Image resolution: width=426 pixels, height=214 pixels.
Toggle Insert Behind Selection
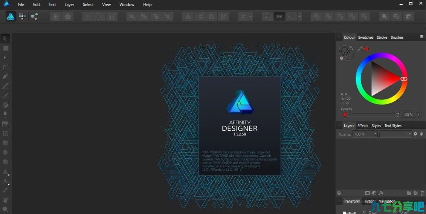pyautogui.click(x=385, y=16)
